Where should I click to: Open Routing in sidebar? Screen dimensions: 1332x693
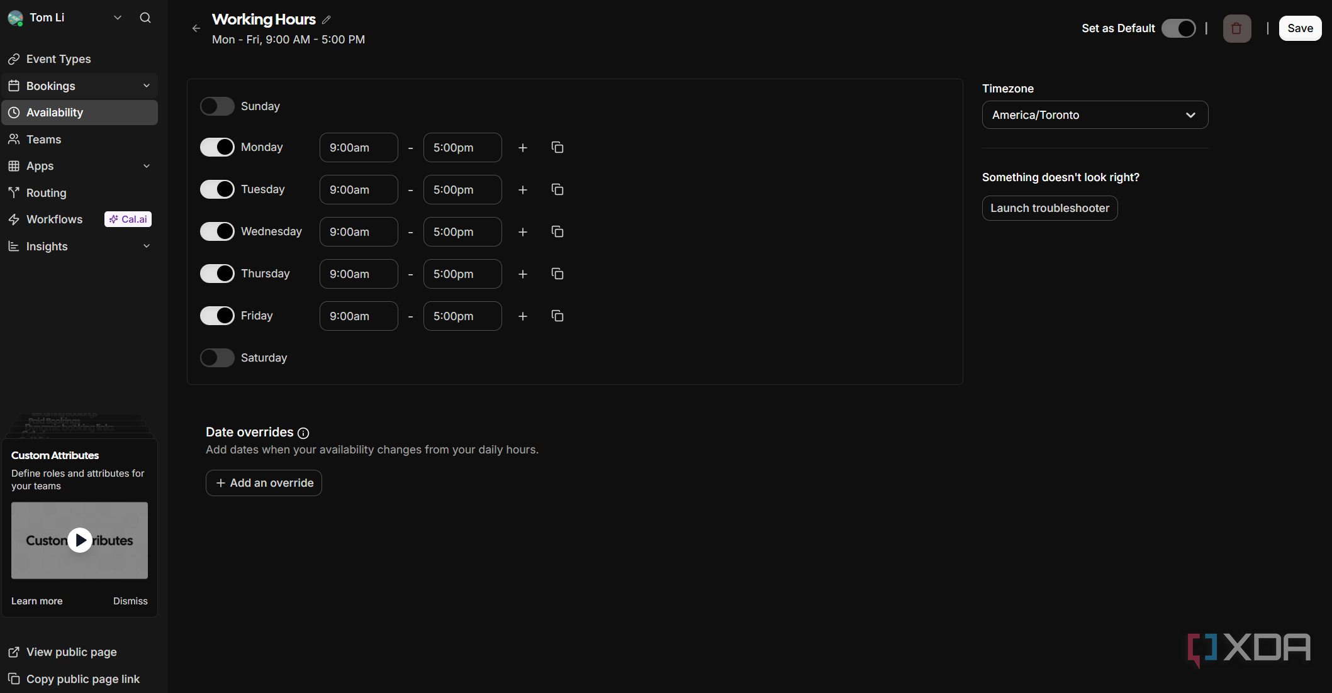(79, 193)
